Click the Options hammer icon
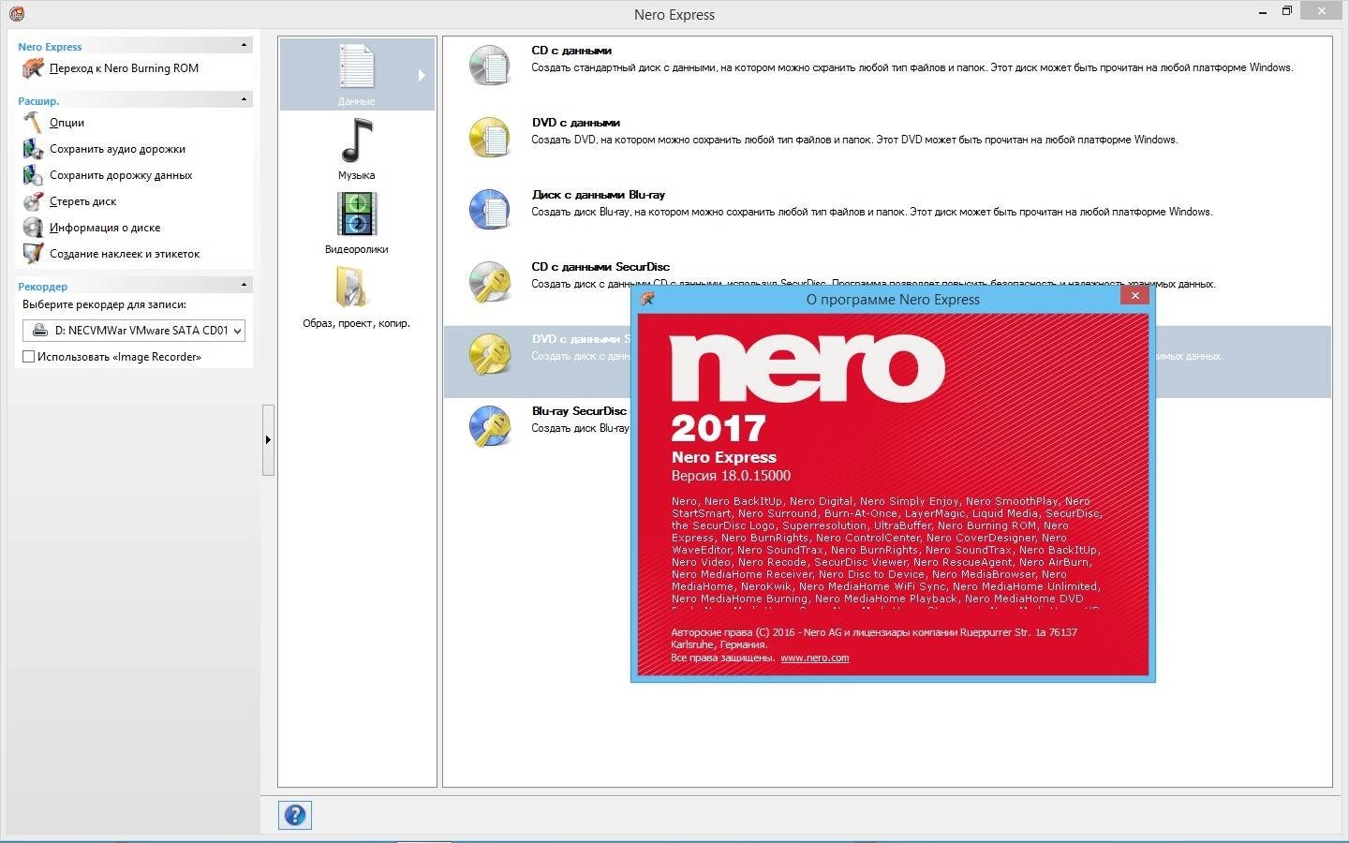 [x=33, y=123]
